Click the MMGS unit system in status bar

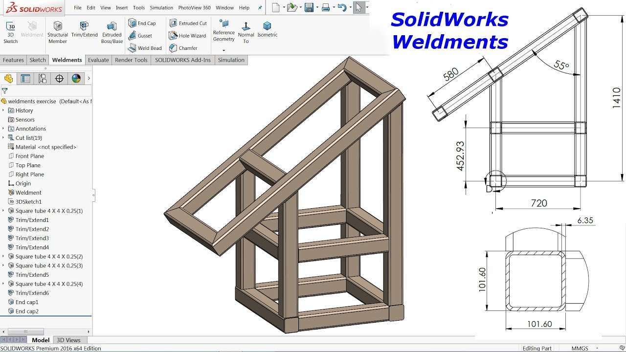(581, 348)
